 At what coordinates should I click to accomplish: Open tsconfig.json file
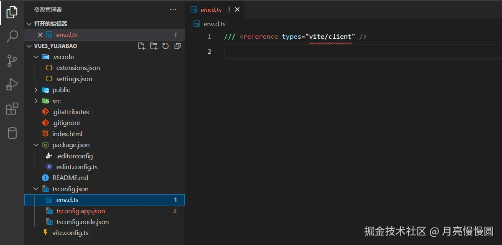pyautogui.click(x=70, y=189)
